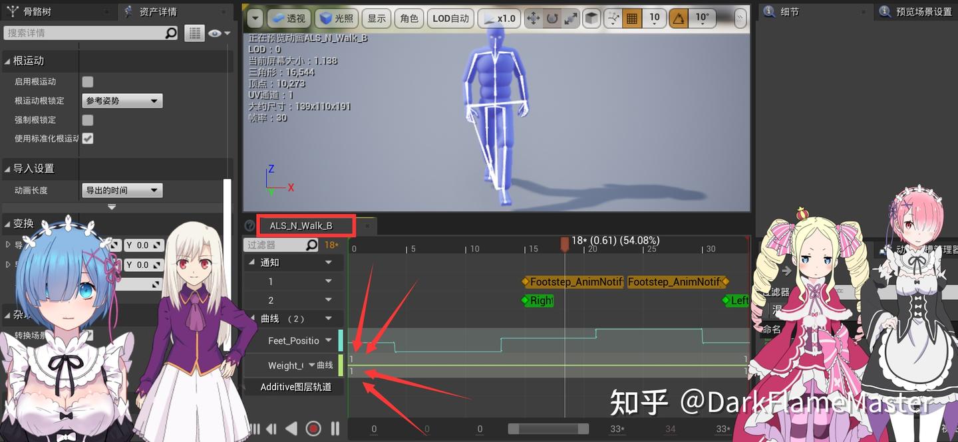Screen dimensions: 958x442
Task: Select the scale tool icon
Action: pyautogui.click(x=570, y=19)
